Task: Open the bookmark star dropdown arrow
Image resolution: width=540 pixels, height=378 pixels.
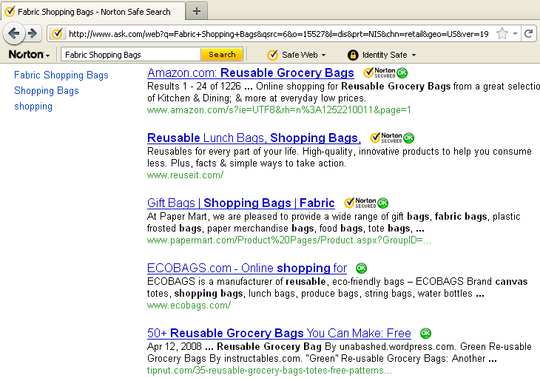Action: (x=515, y=34)
